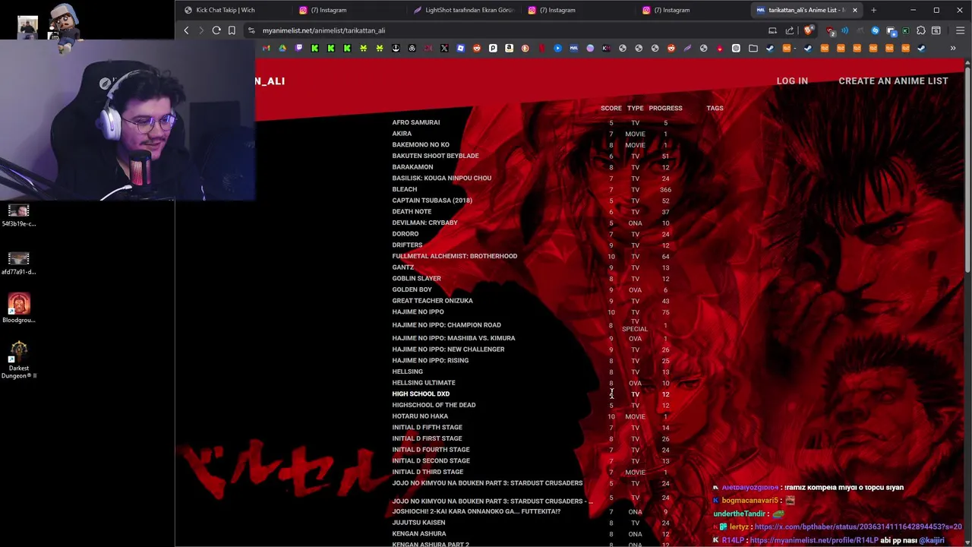Click Create an Anime List link
Image resolution: width=972 pixels, height=547 pixels.
click(893, 81)
